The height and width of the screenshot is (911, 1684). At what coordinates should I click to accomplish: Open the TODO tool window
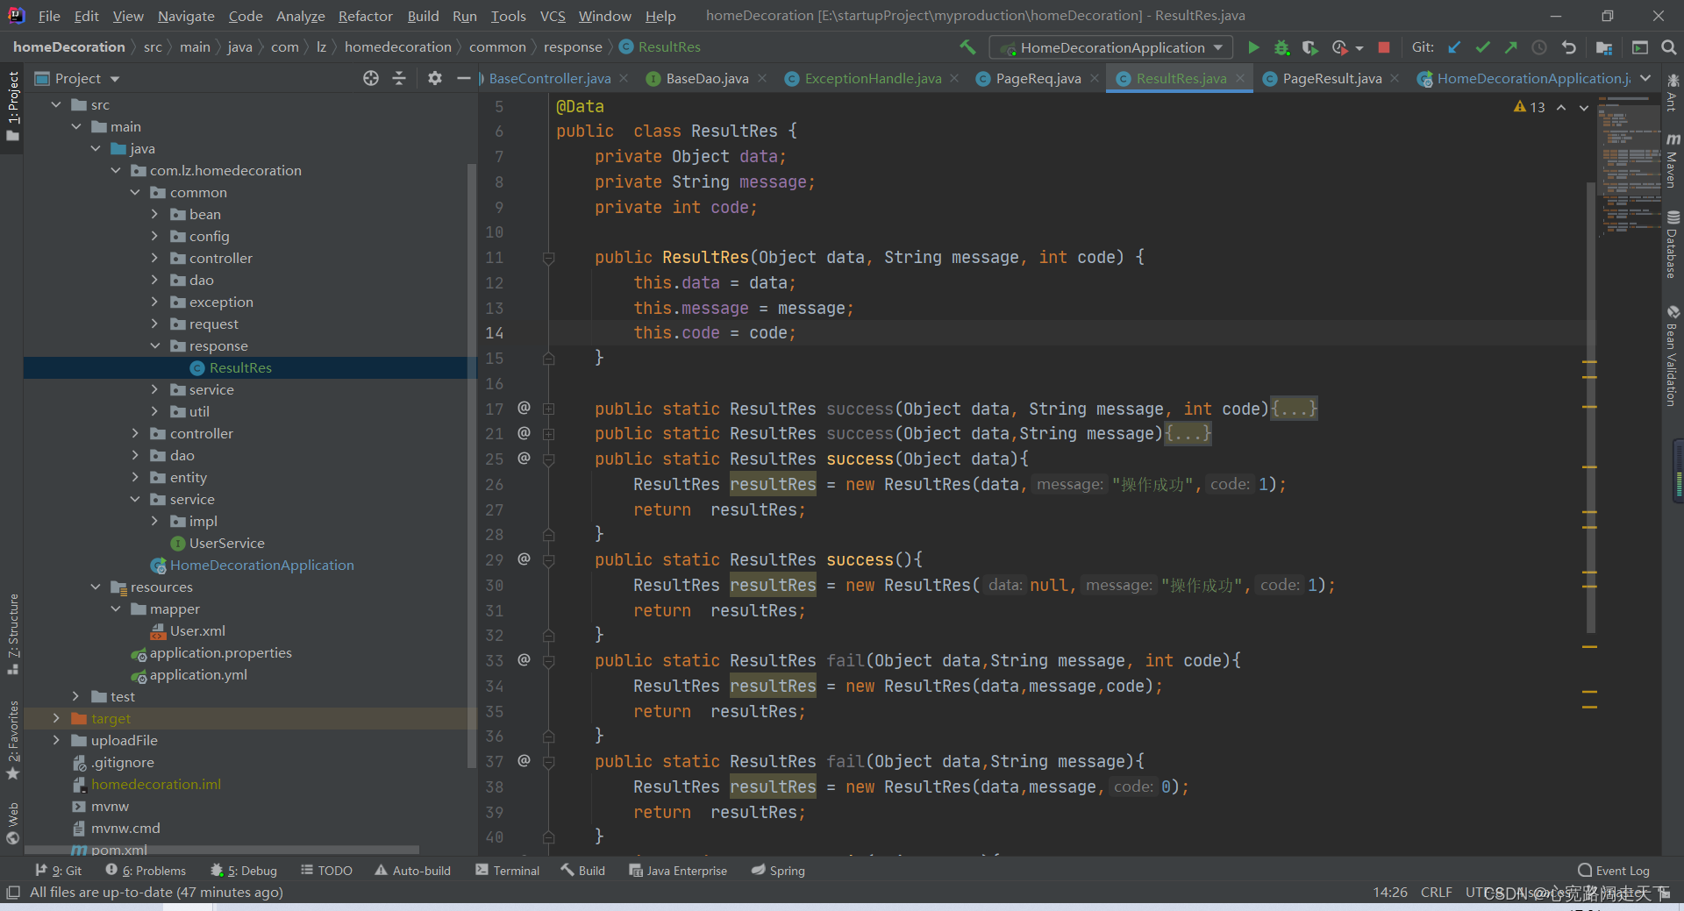(326, 871)
